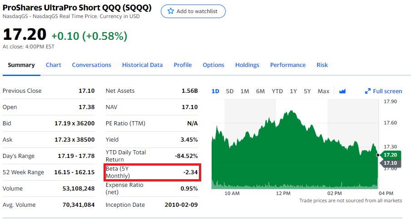The image size is (411, 224).
Task: Click the Expense Ratio (net) value 0.95%
Action: 189,189
